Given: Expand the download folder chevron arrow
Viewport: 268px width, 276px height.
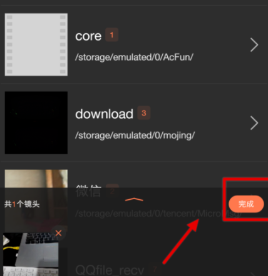Looking at the screenshot, I should pos(254,123).
